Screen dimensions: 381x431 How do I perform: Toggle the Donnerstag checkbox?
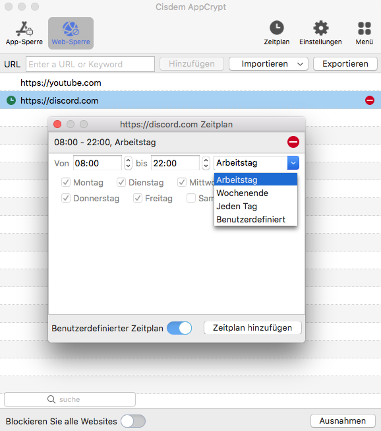tap(66, 198)
